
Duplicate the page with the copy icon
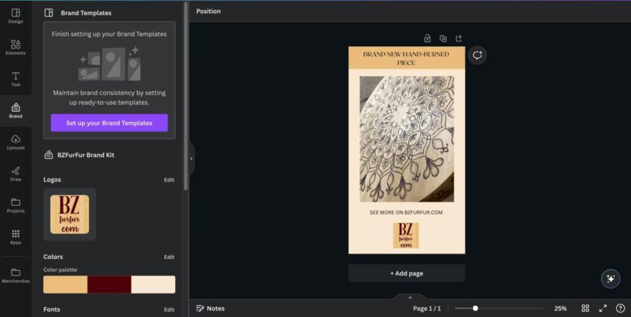click(x=443, y=38)
